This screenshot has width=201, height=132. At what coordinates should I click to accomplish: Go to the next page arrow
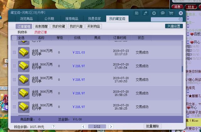111,127
